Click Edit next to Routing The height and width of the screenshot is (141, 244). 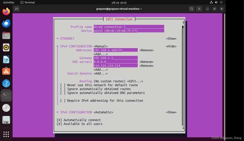pos(135,81)
